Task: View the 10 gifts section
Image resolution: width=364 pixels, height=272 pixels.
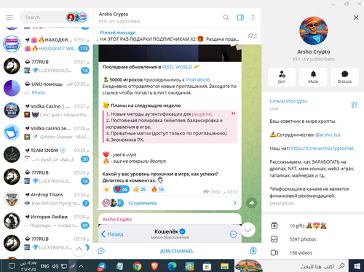Action: click(312, 225)
